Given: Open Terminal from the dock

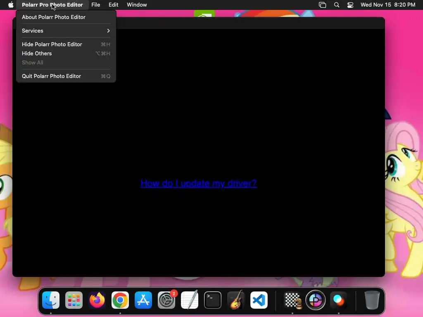Looking at the screenshot, I should point(213,300).
